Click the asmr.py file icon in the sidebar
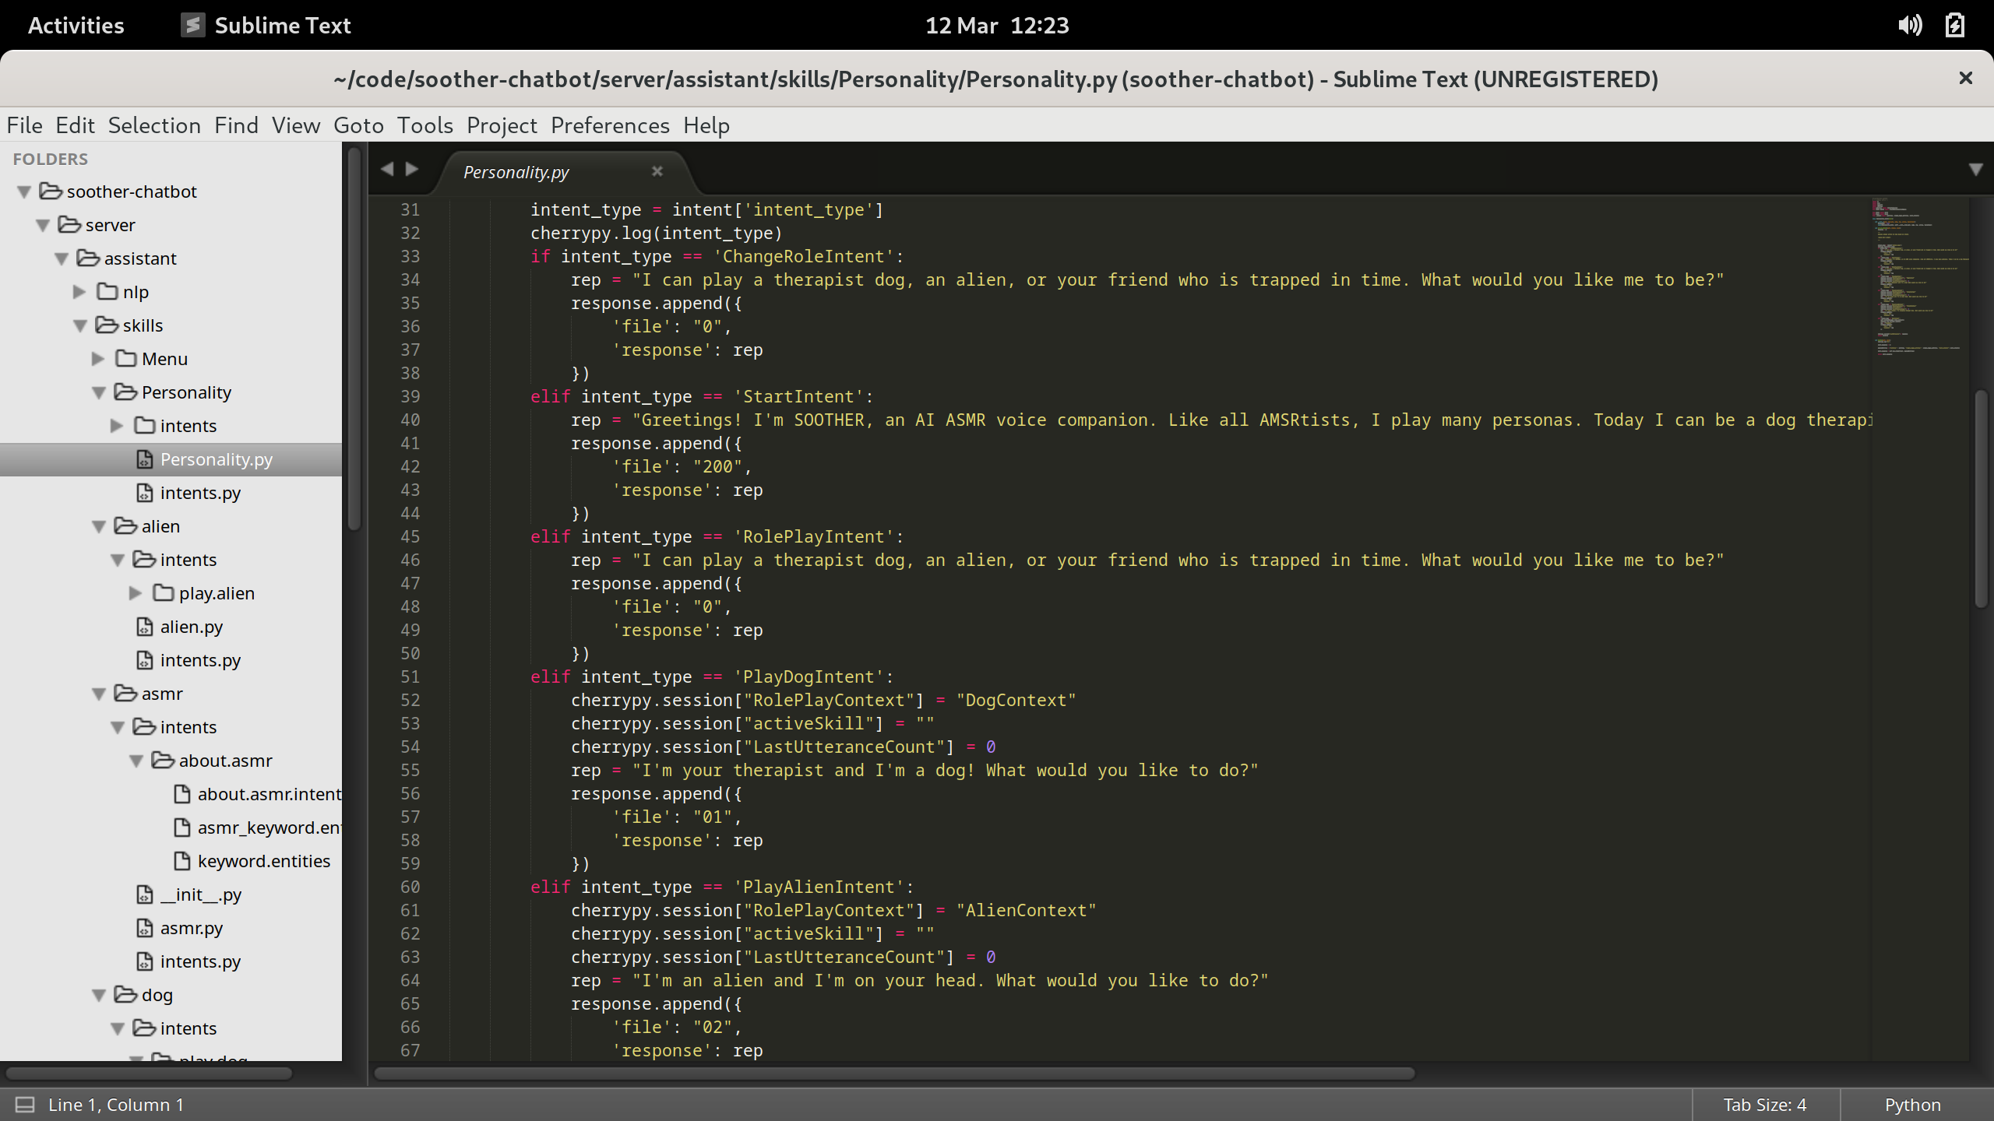The height and width of the screenshot is (1121, 1994). click(x=145, y=928)
